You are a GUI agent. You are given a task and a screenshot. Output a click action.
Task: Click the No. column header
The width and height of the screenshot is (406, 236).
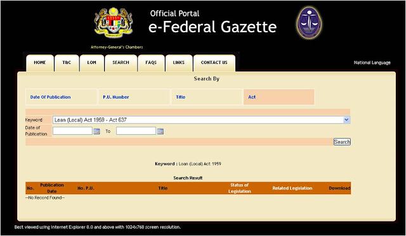pyautogui.click(x=30, y=189)
